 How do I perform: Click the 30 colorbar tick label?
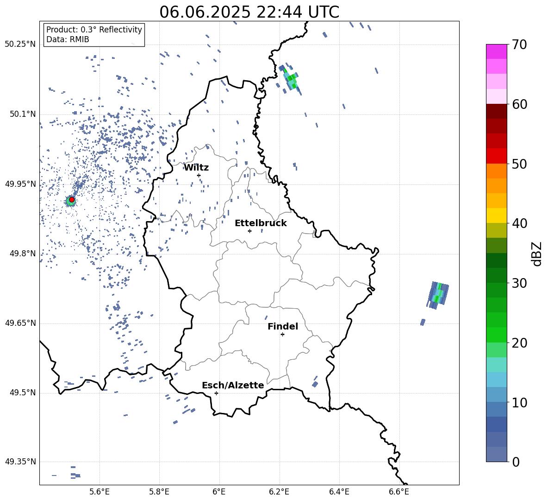pos(519,283)
